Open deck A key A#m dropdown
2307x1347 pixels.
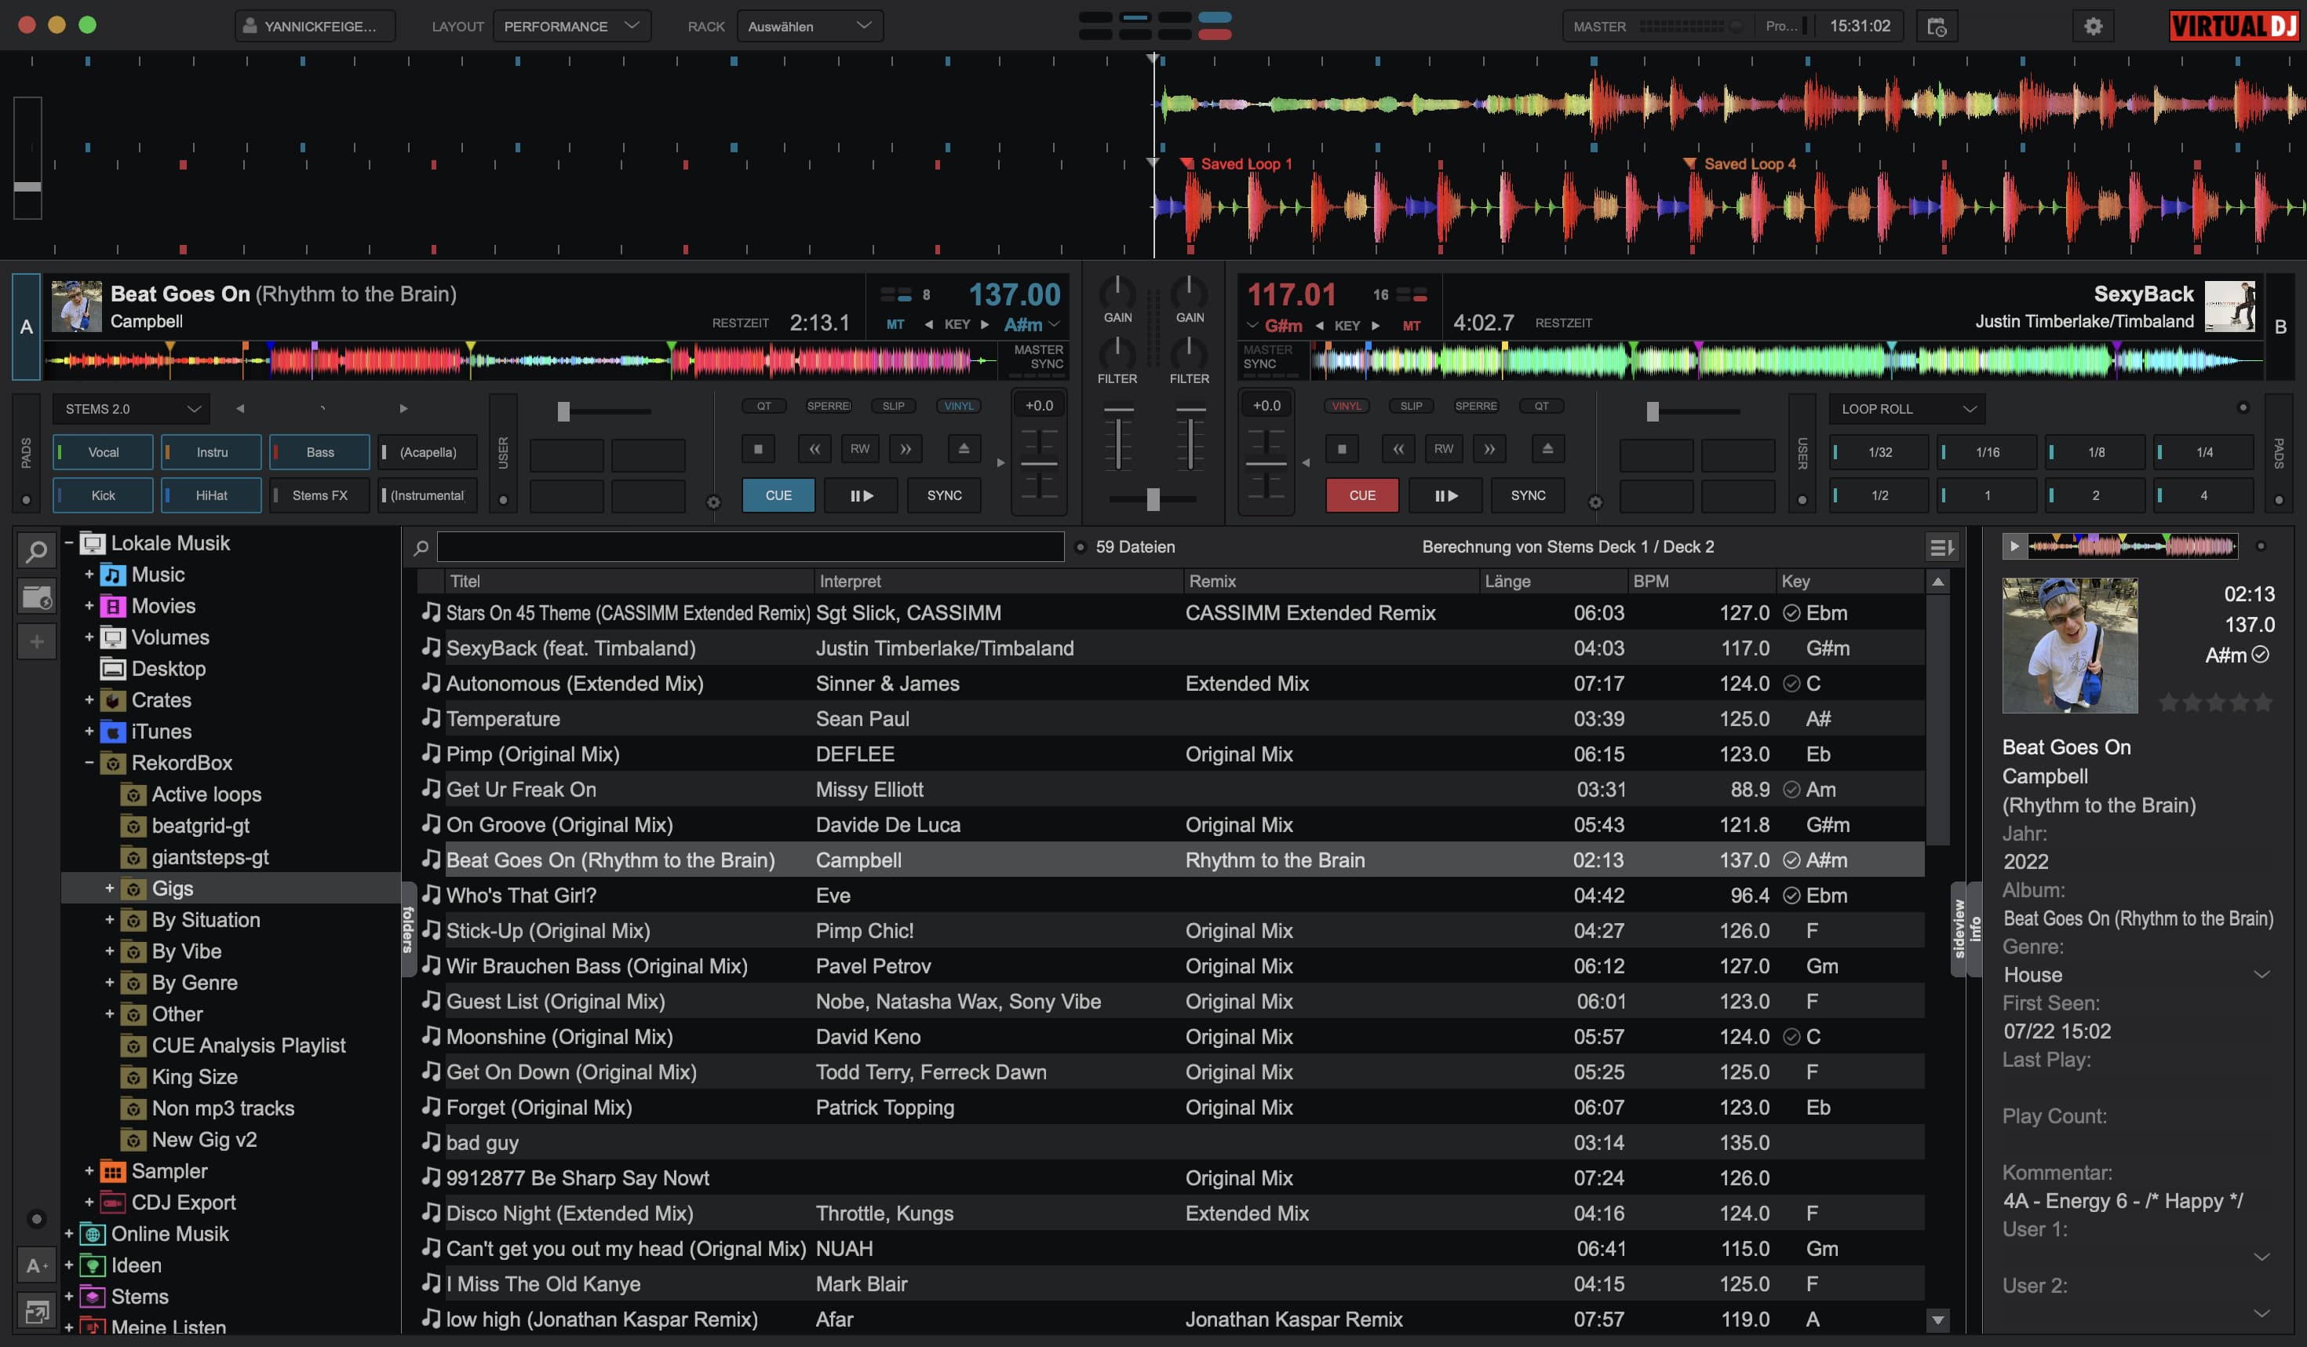click(1033, 324)
